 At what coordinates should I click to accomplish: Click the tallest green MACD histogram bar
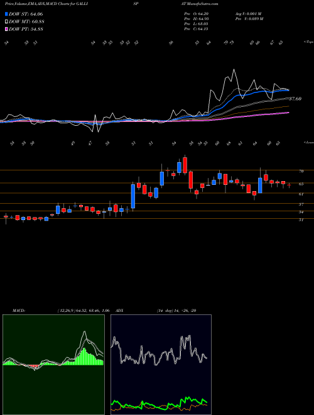(x=84, y=357)
